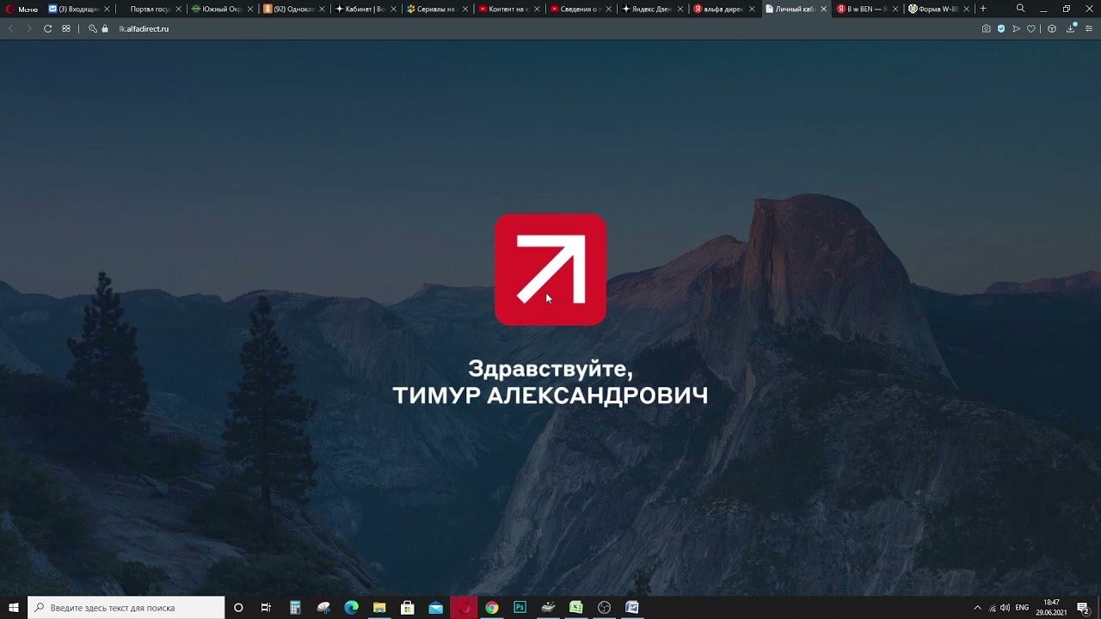Click the taskbar search box
The height and width of the screenshot is (619, 1101).
pos(126,607)
